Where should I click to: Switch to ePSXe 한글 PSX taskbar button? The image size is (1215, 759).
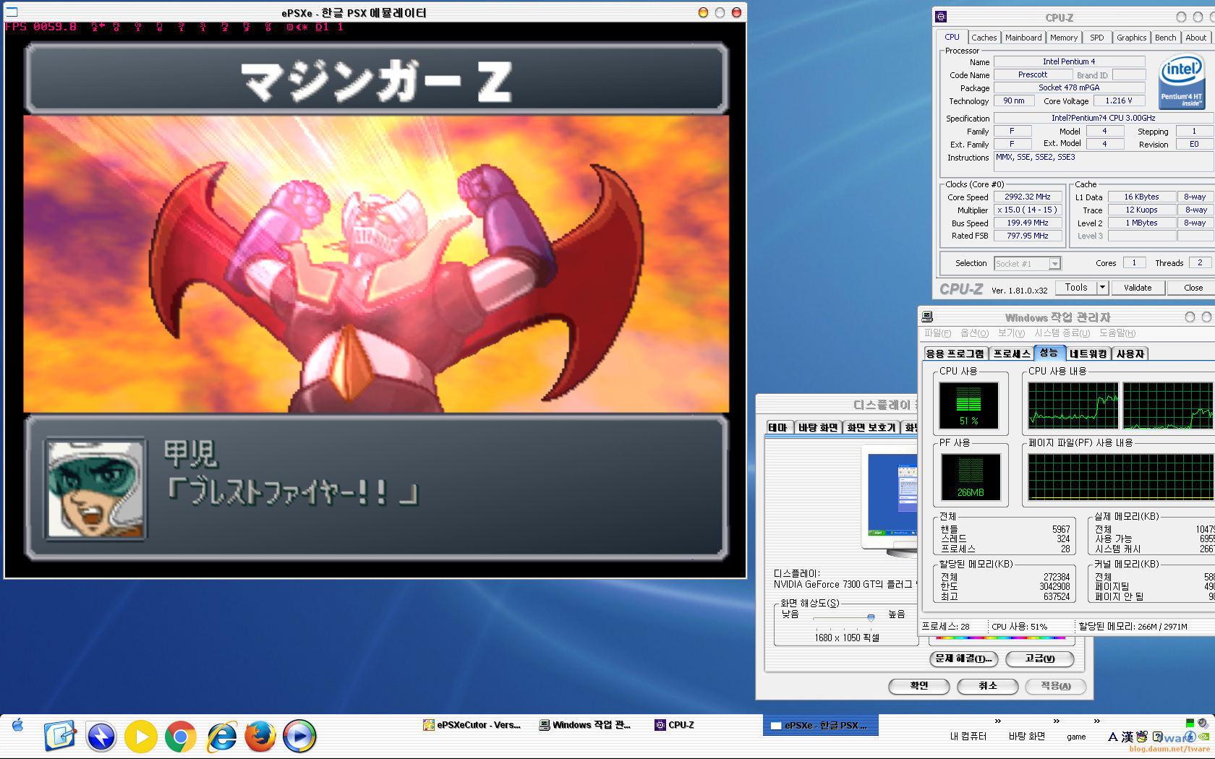tap(820, 725)
